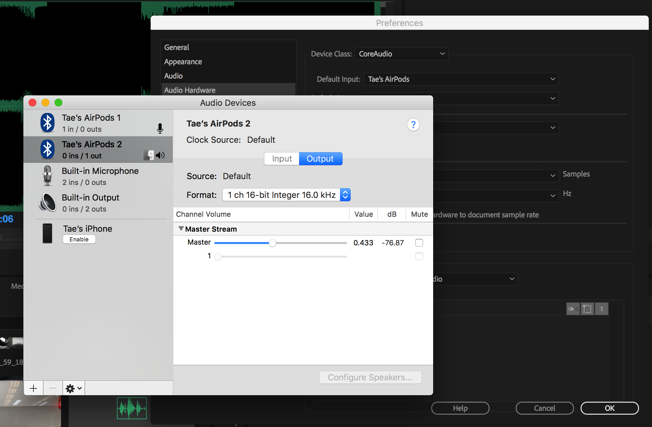Click the Built-in Microphone icon
The image size is (652, 427).
click(47, 176)
